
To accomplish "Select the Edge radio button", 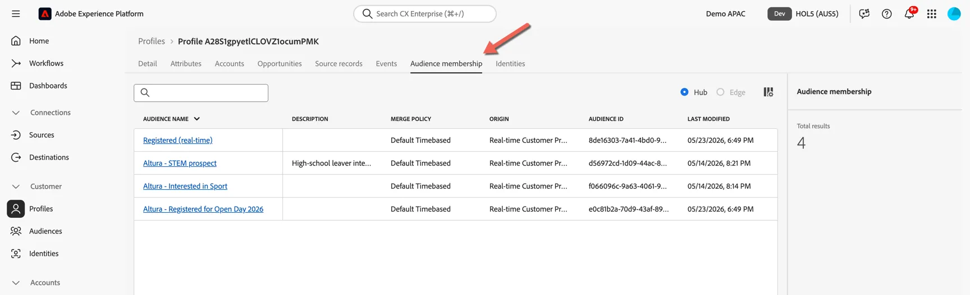I will (x=720, y=92).
